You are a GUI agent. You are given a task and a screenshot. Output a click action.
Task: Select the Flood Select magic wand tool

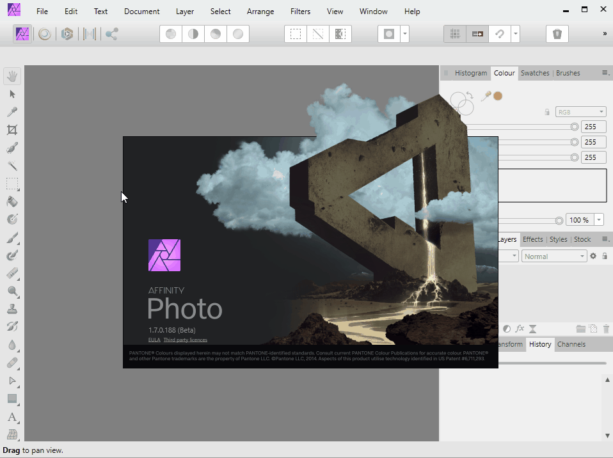click(x=12, y=166)
